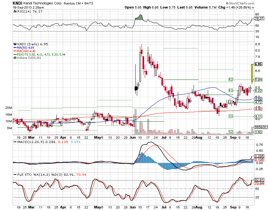Click the KNDI (Daily) 6.95 legend text

32,44
